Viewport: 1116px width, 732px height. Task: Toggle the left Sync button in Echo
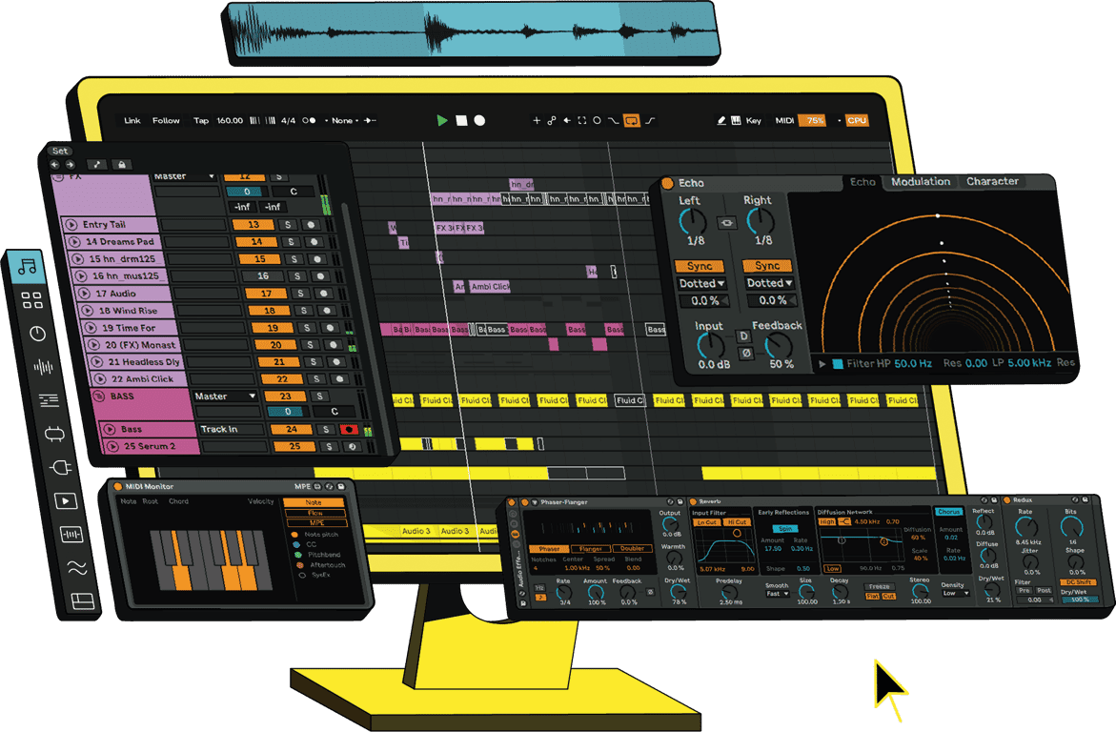699,266
